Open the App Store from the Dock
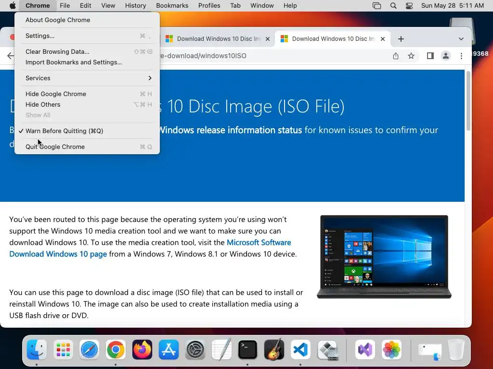Image resolution: width=493 pixels, height=369 pixels. click(x=169, y=349)
